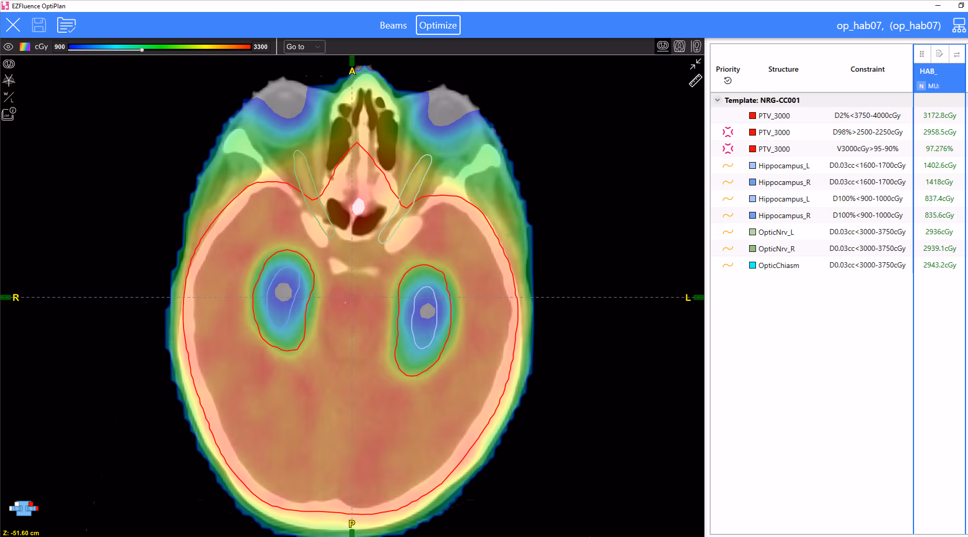Viewport: 968px width, 537px height.
Task: Click the Priority column header
Action: tap(728, 69)
